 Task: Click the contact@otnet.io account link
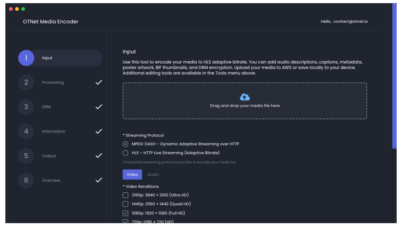350,21
